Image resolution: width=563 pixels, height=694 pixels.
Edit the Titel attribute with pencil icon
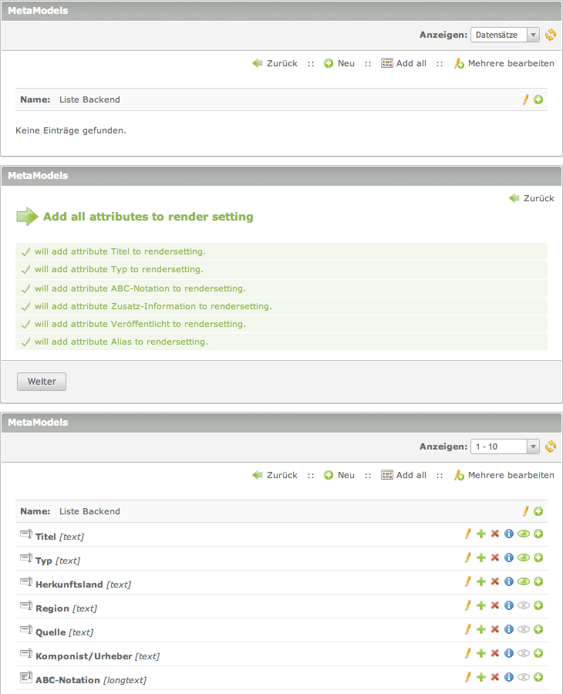(x=467, y=534)
